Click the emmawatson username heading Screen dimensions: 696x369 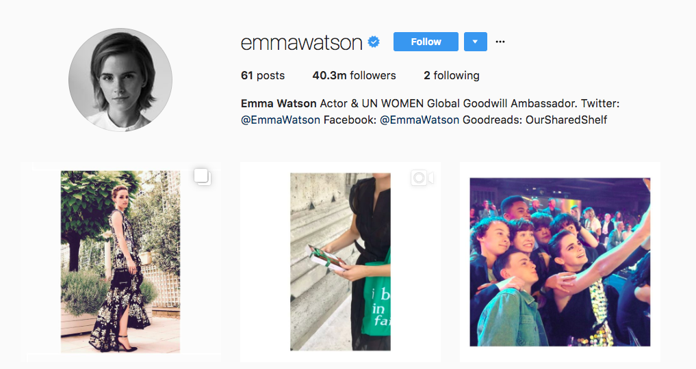click(301, 42)
